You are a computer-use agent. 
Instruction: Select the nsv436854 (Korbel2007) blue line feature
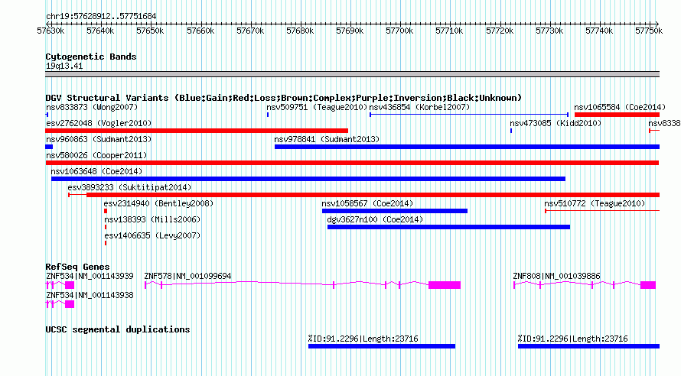[x=469, y=115]
